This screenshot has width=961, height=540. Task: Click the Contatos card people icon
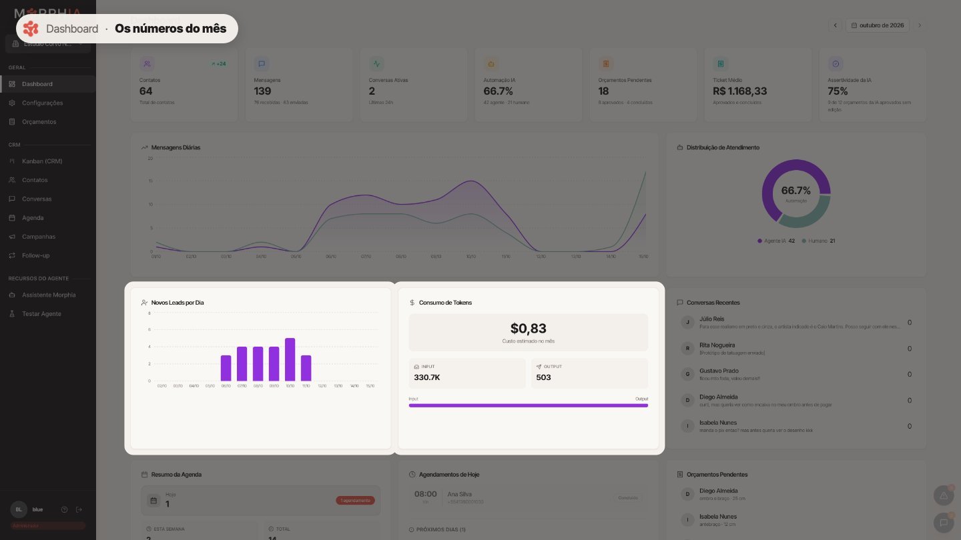pyautogui.click(x=147, y=64)
